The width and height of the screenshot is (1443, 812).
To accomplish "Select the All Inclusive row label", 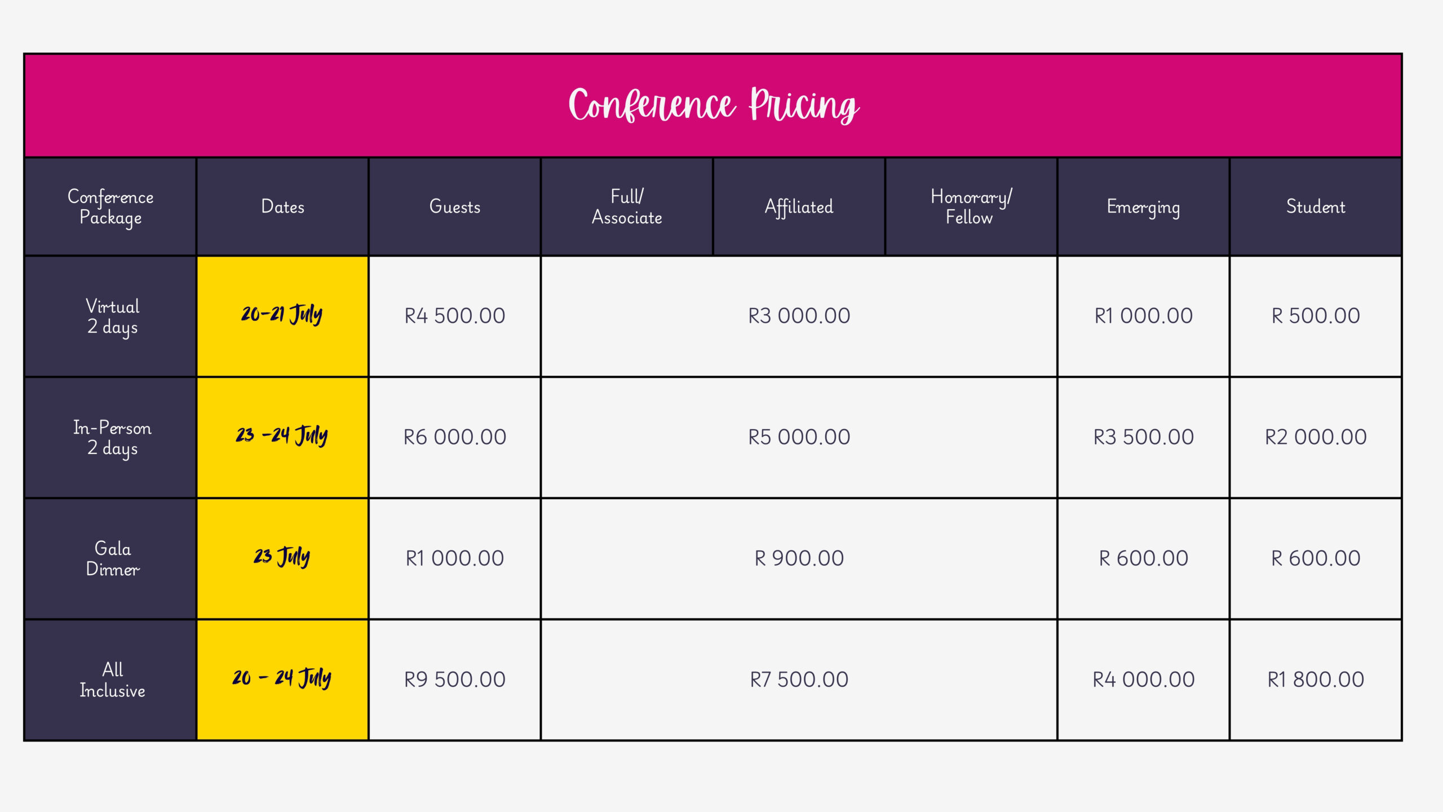I will (x=110, y=680).
